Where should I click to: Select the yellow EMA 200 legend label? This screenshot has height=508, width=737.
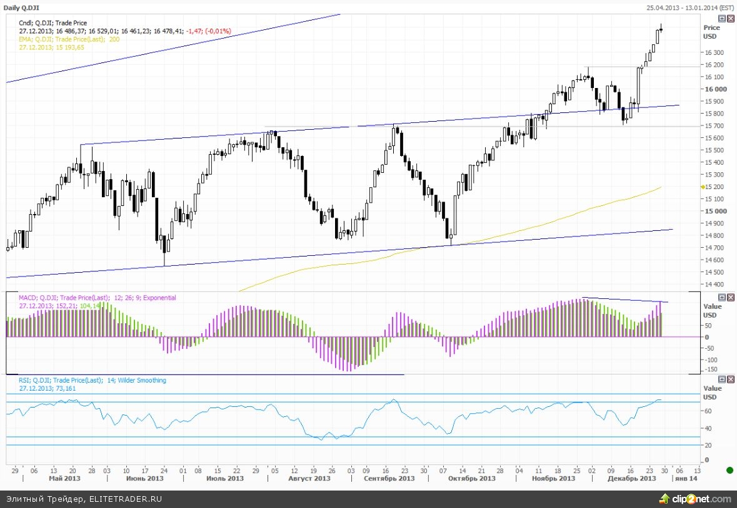click(x=69, y=39)
